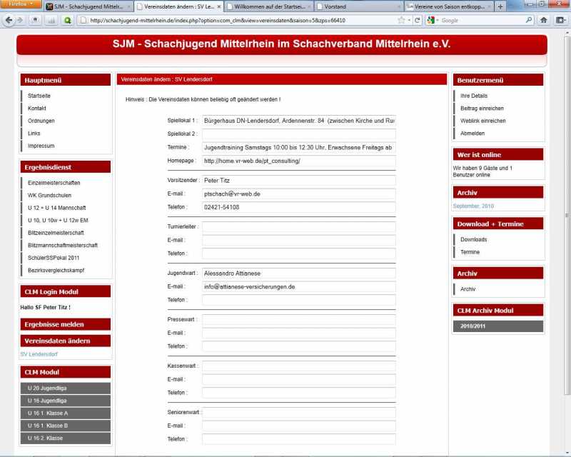Open the URL history dropdown arrow
The image size is (571, 457).
pyautogui.click(x=410, y=20)
